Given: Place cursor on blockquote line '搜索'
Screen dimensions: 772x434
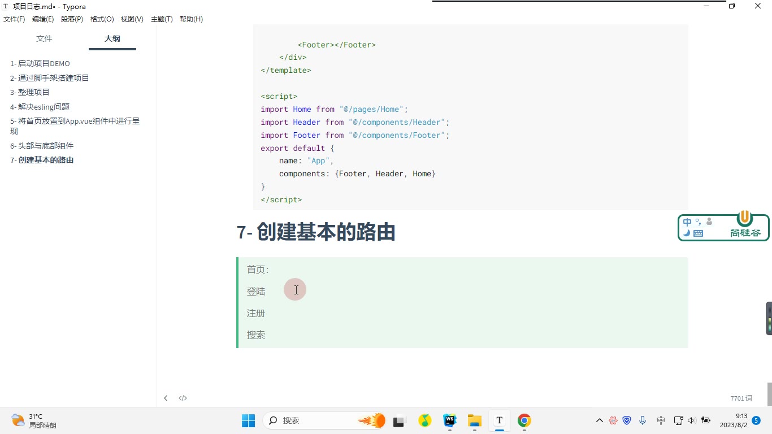Looking at the screenshot, I should 256,335.
